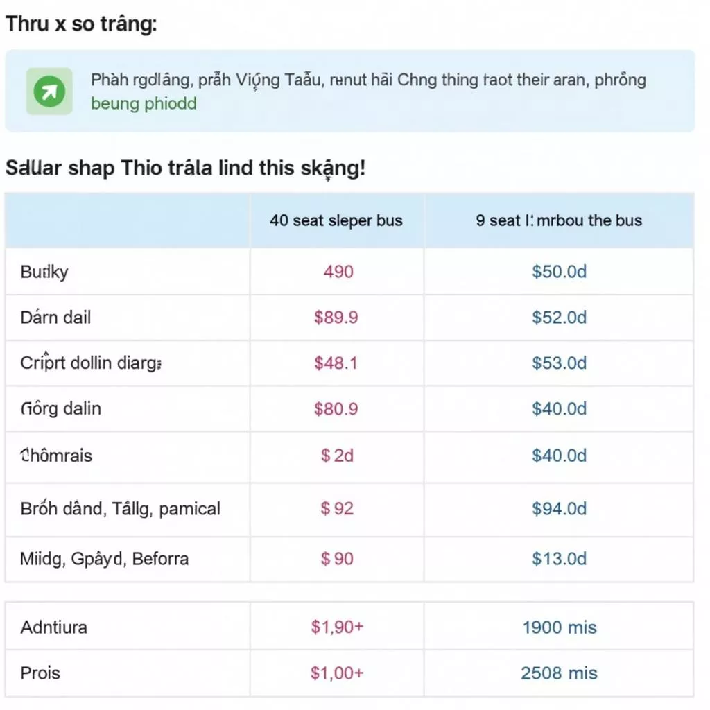Select the '1900 mis' value

pyautogui.click(x=559, y=627)
